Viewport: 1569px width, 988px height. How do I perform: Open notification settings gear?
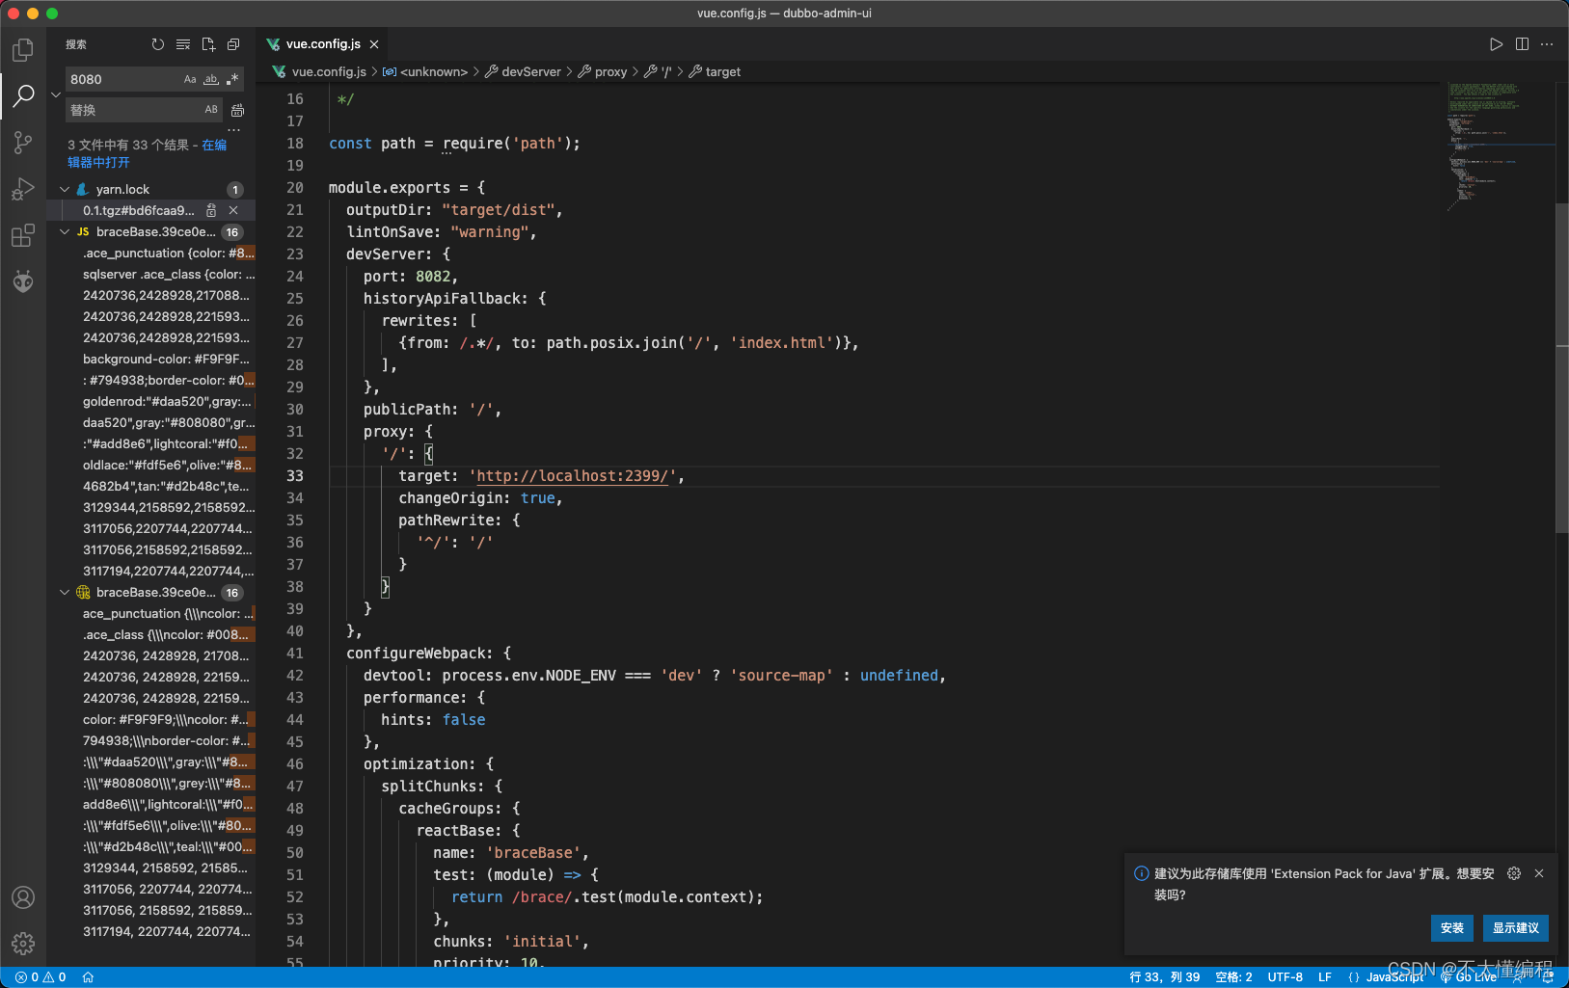click(x=1514, y=873)
